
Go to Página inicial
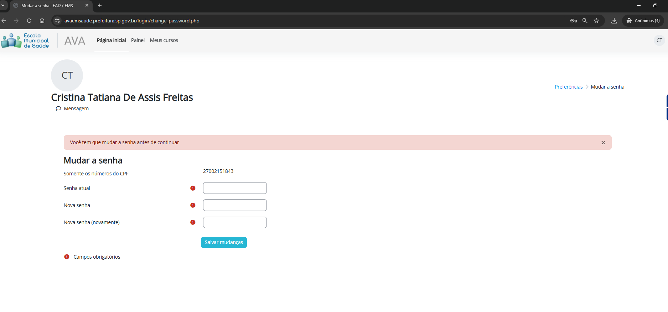pyautogui.click(x=111, y=40)
